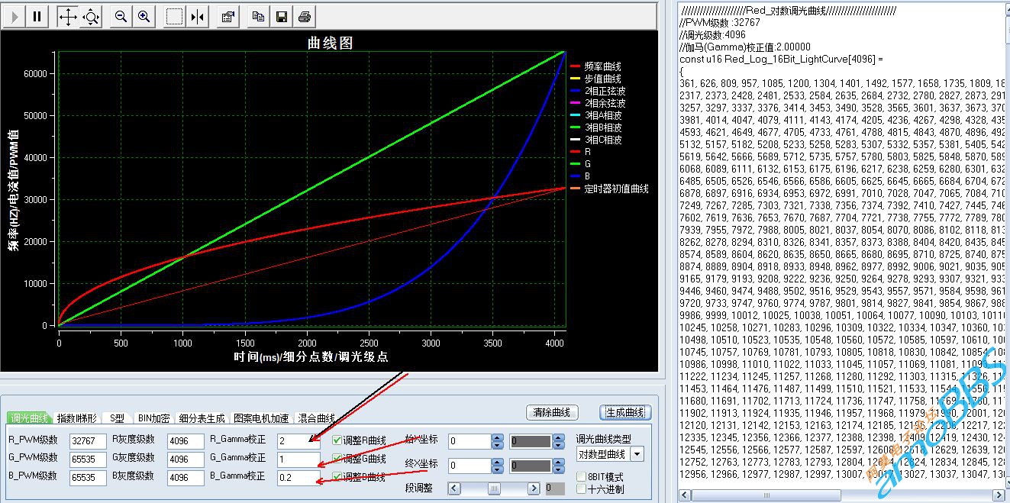
Task: Pause the curve plotting
Action: pos(37,16)
